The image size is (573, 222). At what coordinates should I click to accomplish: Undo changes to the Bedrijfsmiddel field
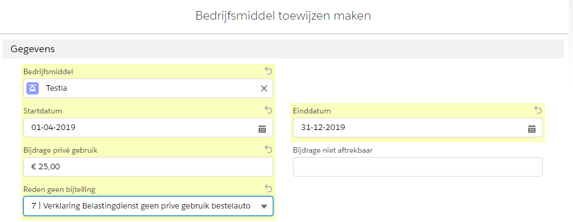(x=268, y=71)
